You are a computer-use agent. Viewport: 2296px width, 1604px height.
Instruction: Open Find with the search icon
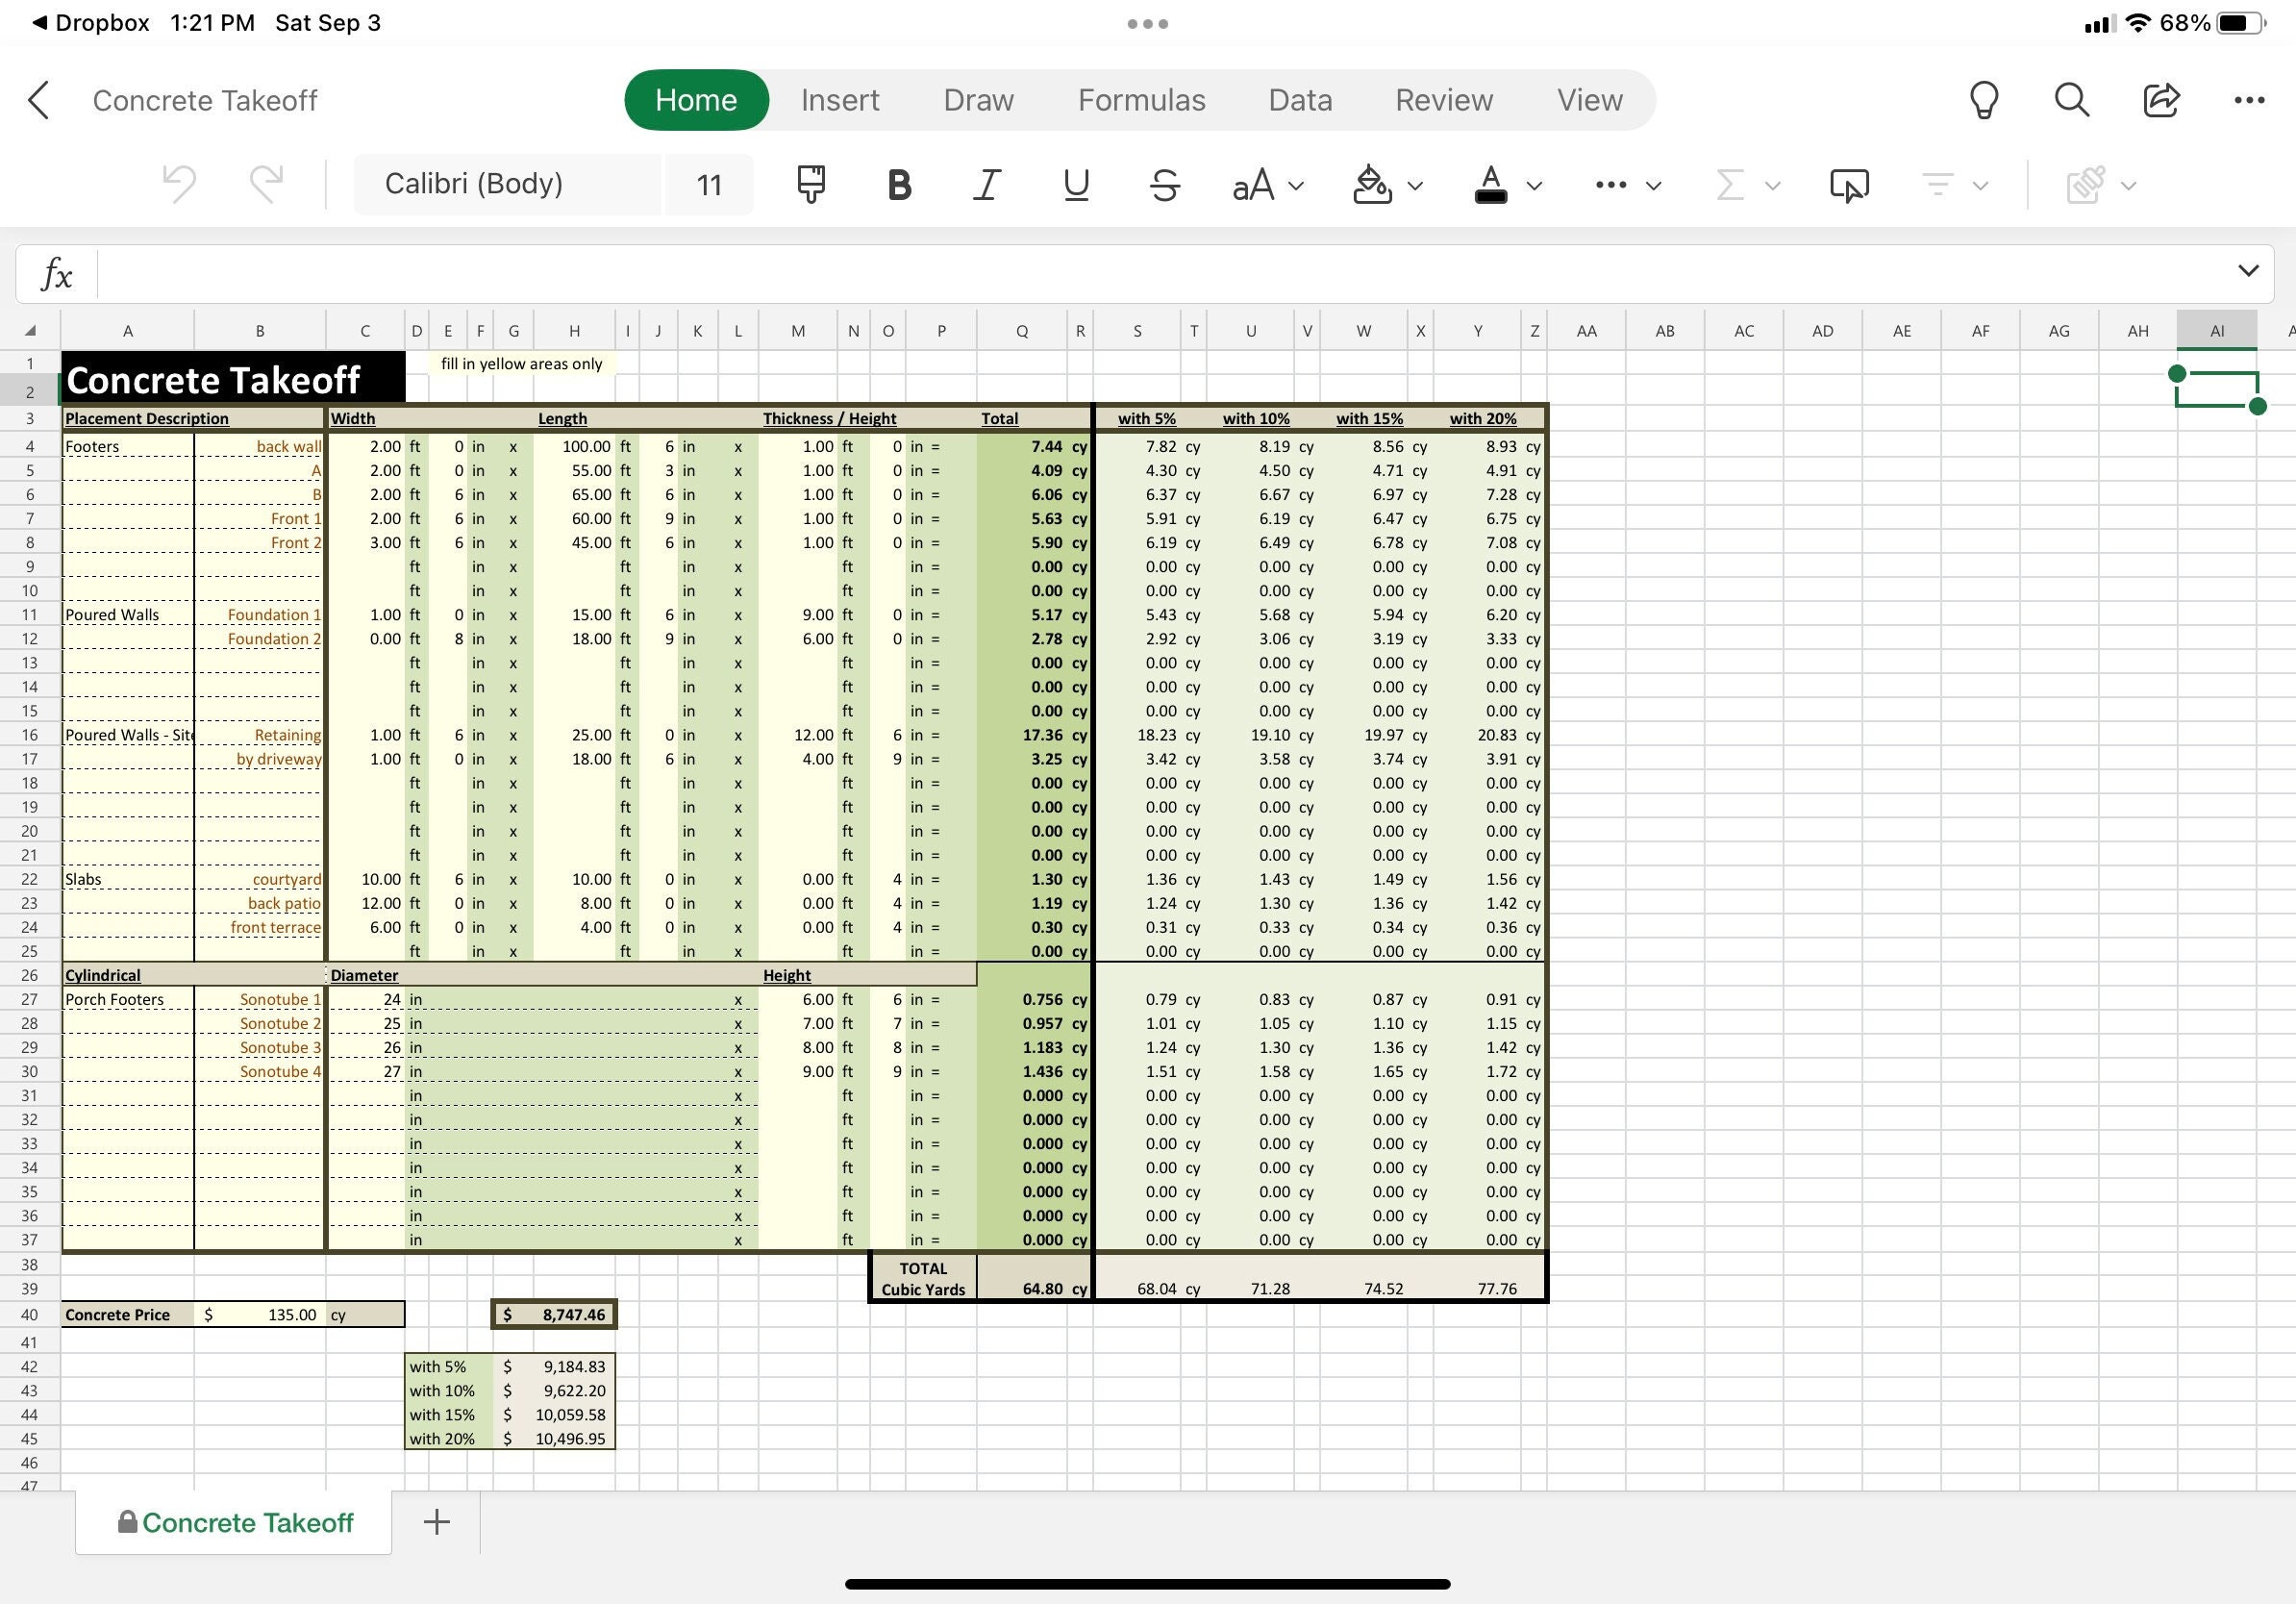pos(2071,100)
